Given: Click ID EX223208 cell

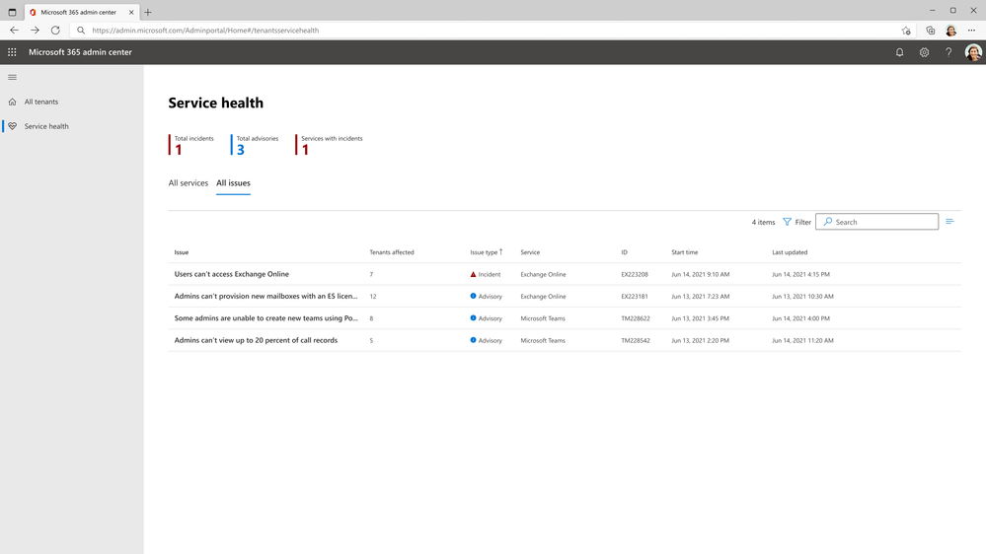Looking at the screenshot, I should [x=634, y=274].
